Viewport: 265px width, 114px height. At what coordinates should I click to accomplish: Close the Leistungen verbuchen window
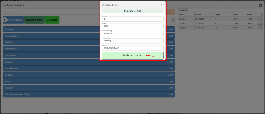260,5
